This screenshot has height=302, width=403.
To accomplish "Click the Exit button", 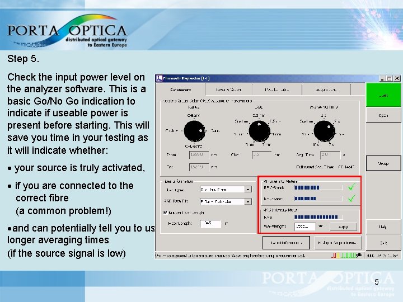I will 383,243.
